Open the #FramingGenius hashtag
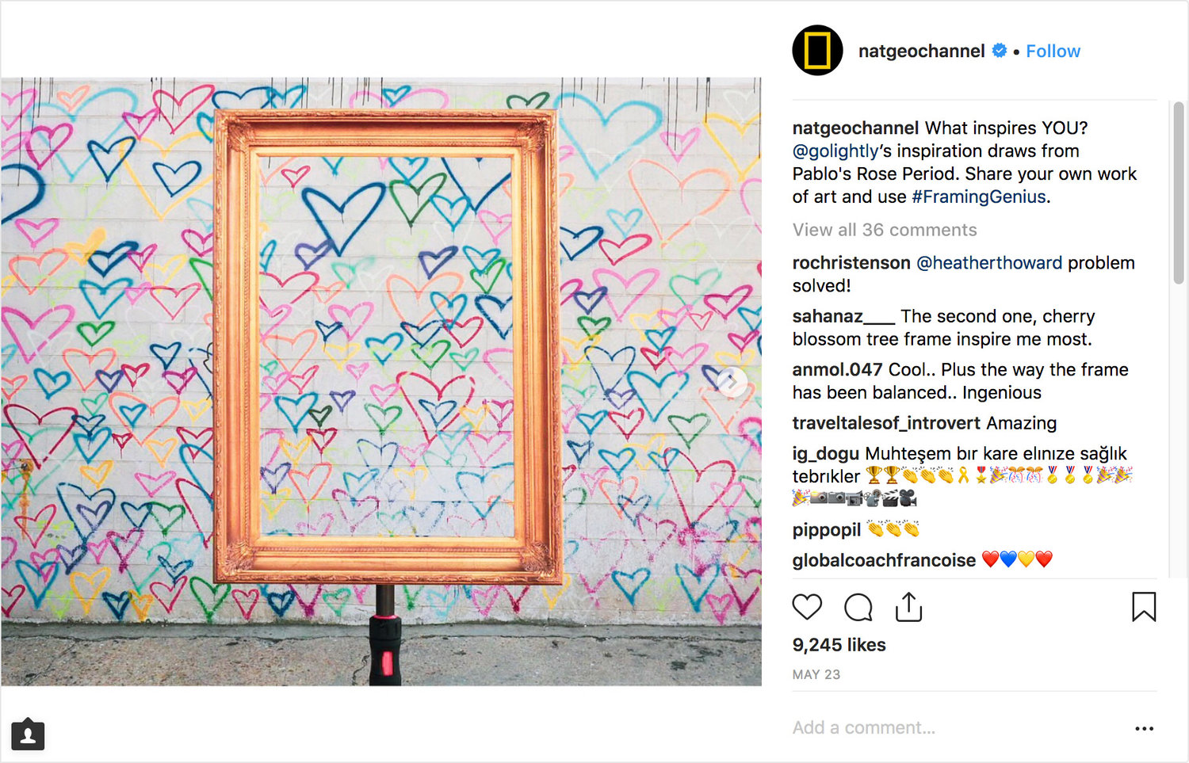Image resolution: width=1189 pixels, height=763 pixels. tap(978, 196)
